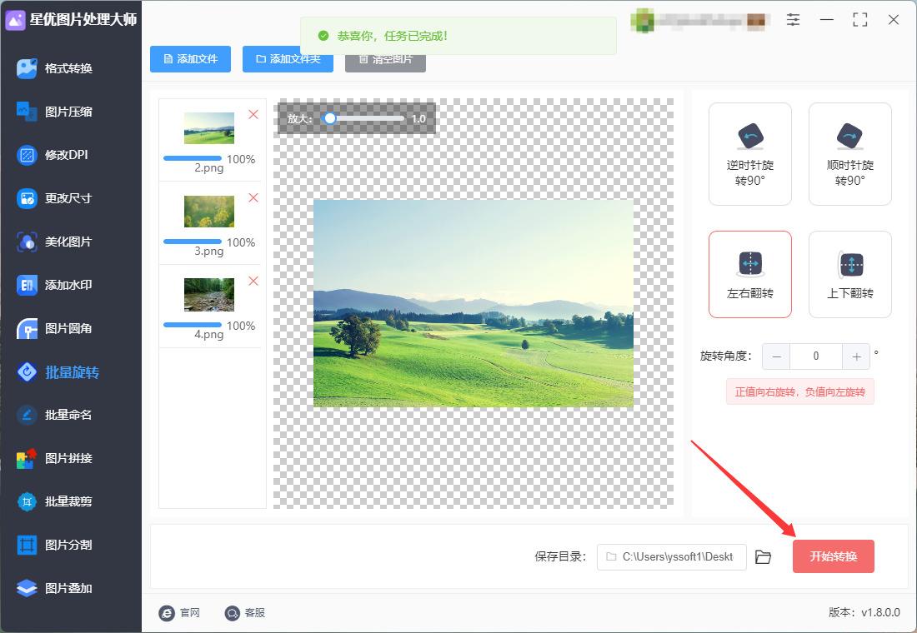Open the 更改尺寸 resize tool

pyautogui.click(x=55, y=198)
